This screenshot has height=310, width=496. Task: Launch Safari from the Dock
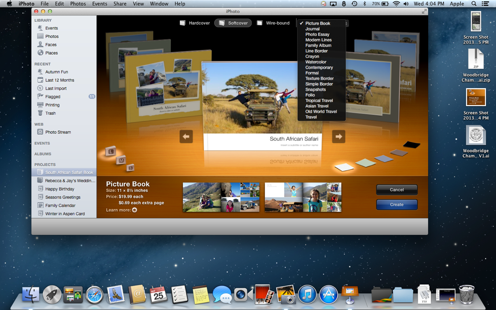click(x=95, y=295)
